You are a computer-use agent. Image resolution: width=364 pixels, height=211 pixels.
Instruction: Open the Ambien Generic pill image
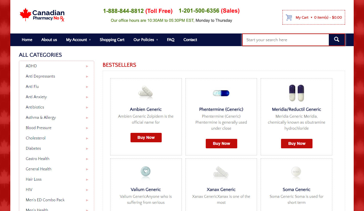click(x=146, y=92)
